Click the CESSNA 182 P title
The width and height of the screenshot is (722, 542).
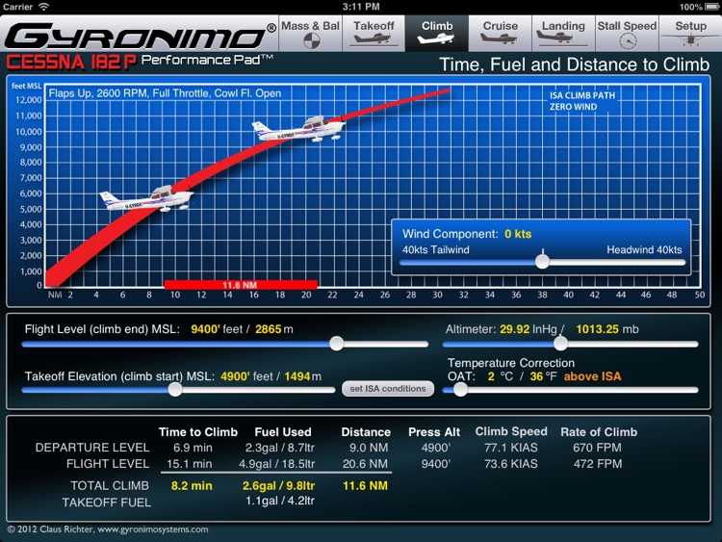coord(71,63)
